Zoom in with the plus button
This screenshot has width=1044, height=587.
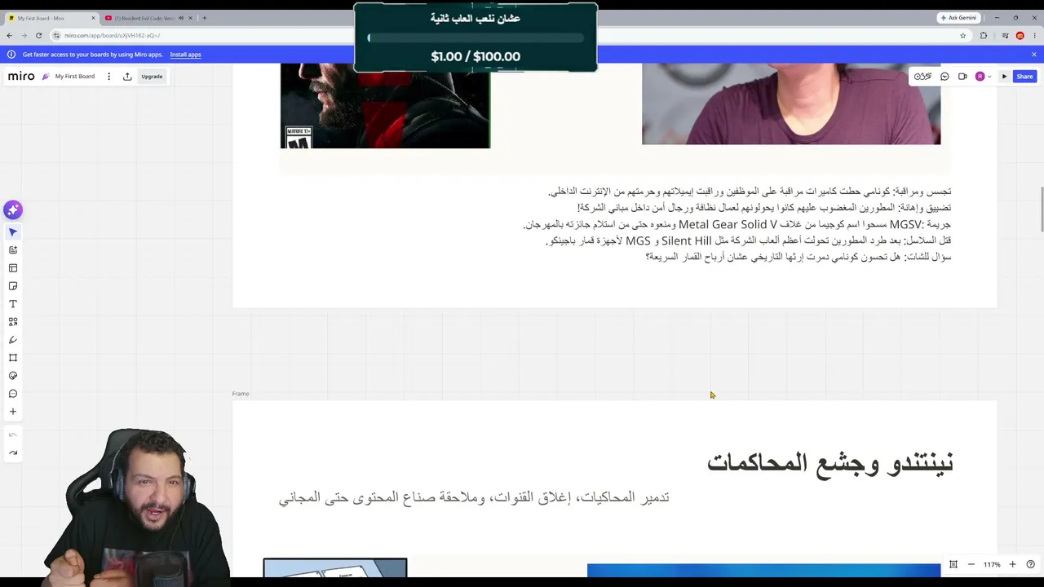pyautogui.click(x=1012, y=564)
